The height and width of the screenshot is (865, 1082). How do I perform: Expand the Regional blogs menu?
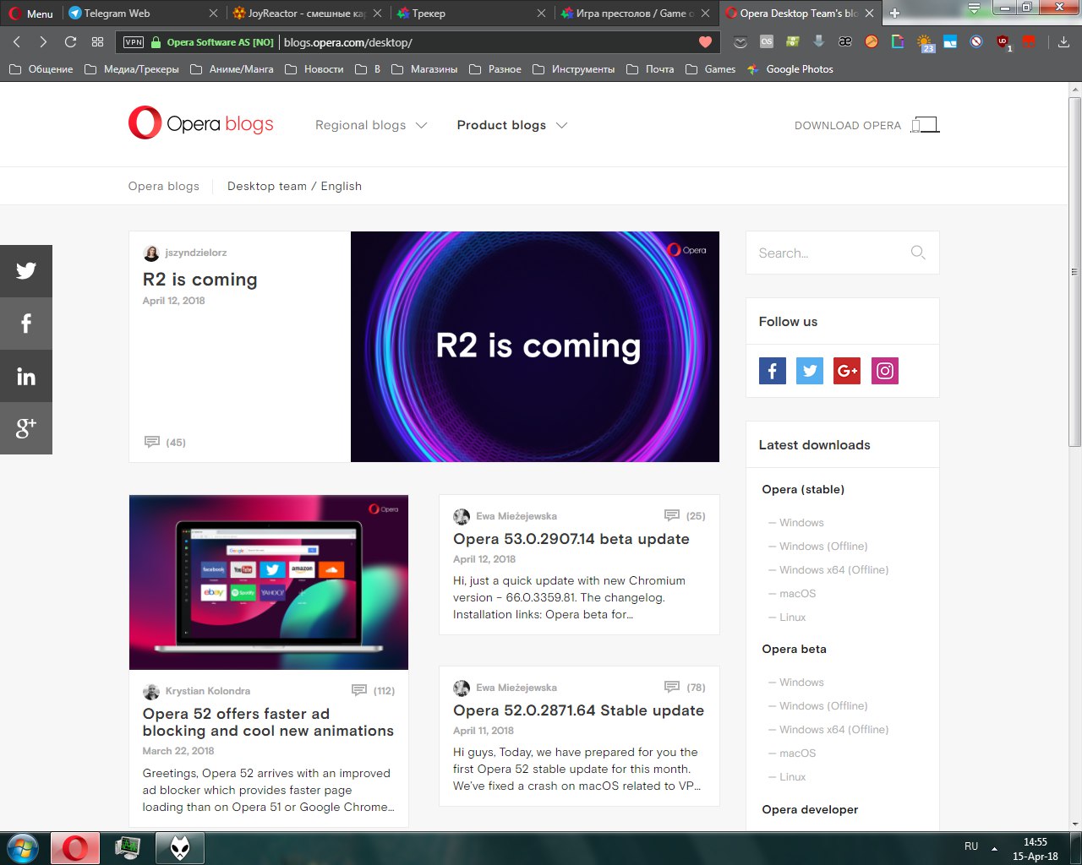pyautogui.click(x=371, y=125)
